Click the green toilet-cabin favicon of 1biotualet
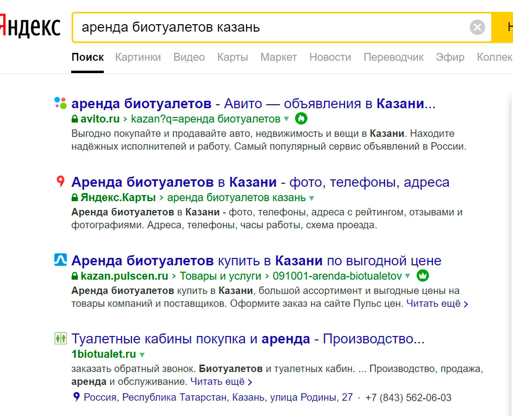 click(60, 338)
